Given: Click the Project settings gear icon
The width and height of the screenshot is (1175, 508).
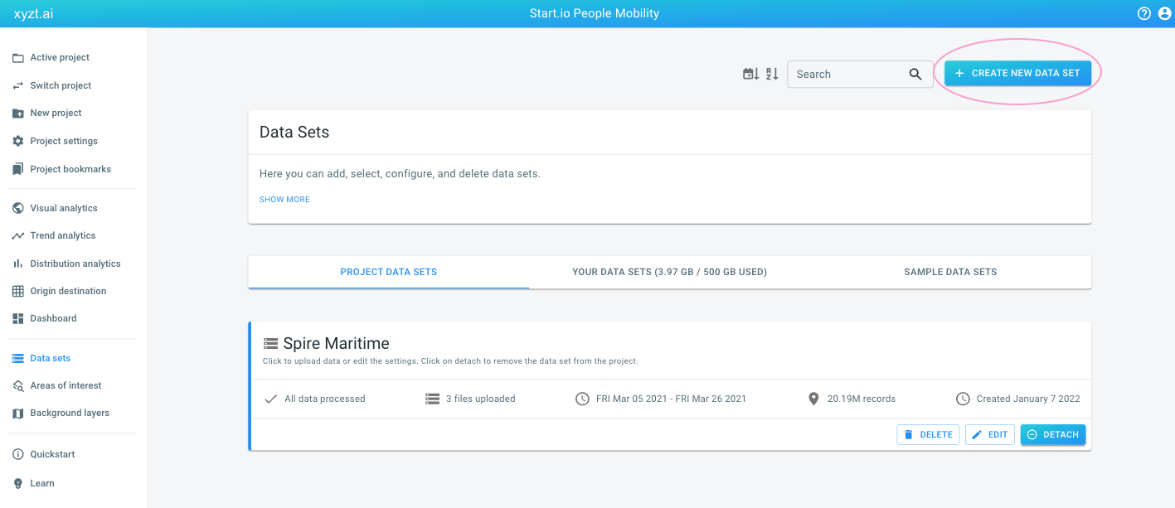Looking at the screenshot, I should pyautogui.click(x=17, y=141).
